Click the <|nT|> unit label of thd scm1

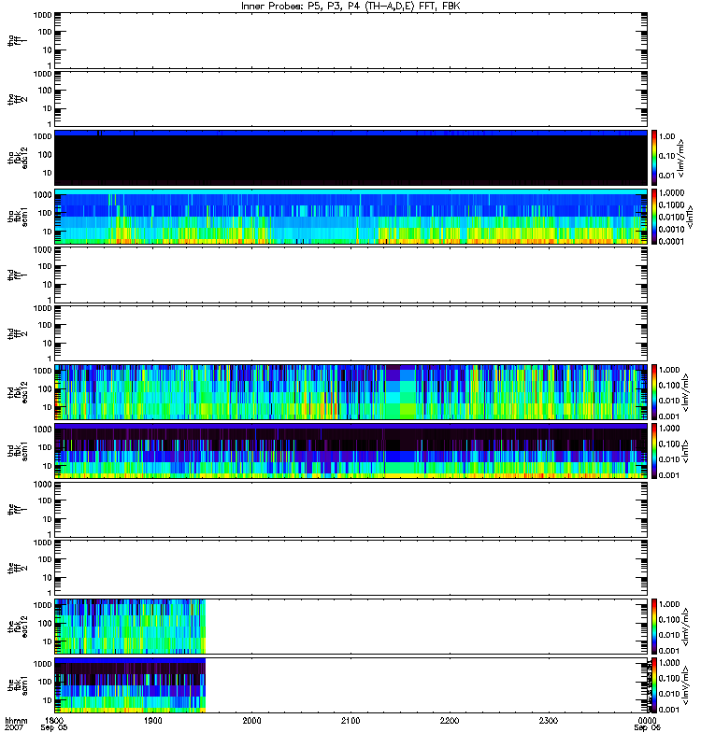[x=686, y=451]
